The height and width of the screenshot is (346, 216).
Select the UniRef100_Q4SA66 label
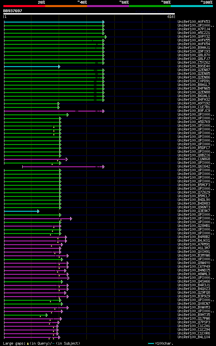[x=194, y=281]
